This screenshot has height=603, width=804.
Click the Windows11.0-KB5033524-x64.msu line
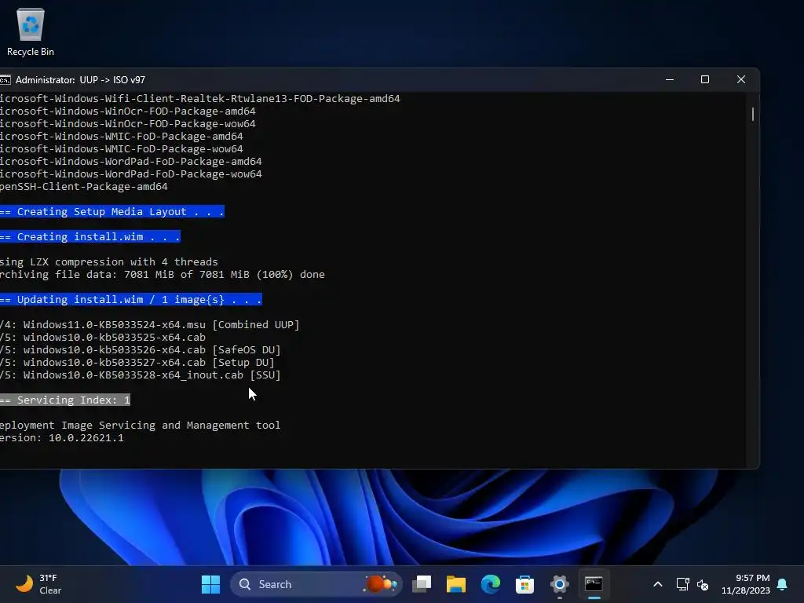[x=150, y=324]
